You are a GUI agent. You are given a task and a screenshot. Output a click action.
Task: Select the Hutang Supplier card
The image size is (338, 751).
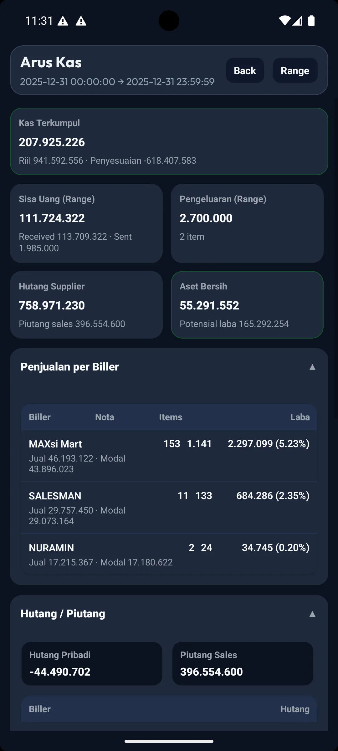tap(86, 305)
